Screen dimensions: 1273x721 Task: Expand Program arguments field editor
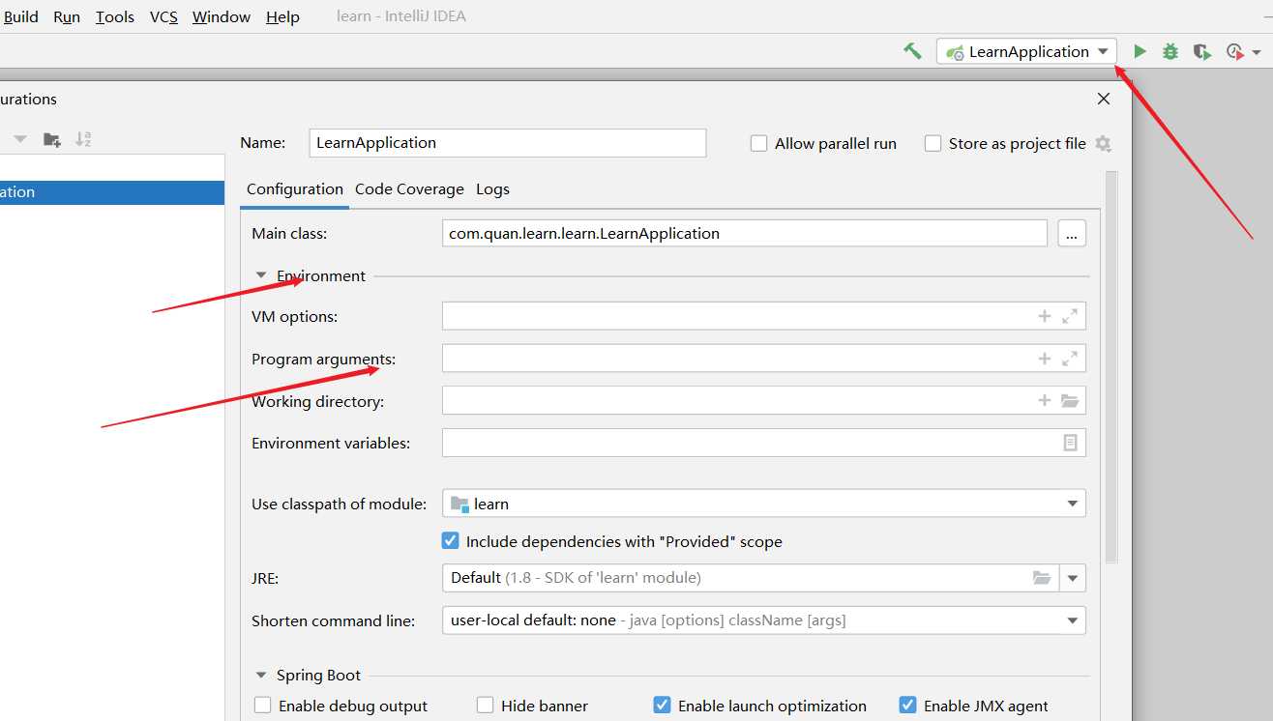1070,359
